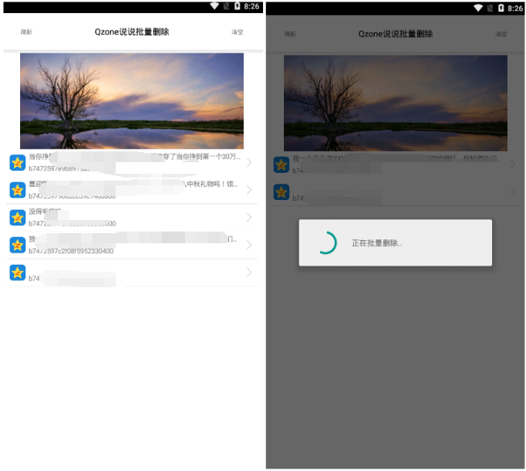Click fifth post's star icon in left screen
The image size is (526, 471).
click(17, 273)
